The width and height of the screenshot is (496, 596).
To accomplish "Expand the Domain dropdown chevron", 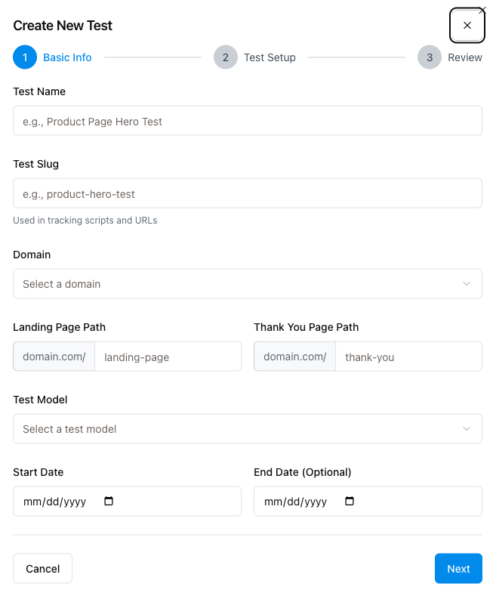I will pyautogui.click(x=467, y=284).
